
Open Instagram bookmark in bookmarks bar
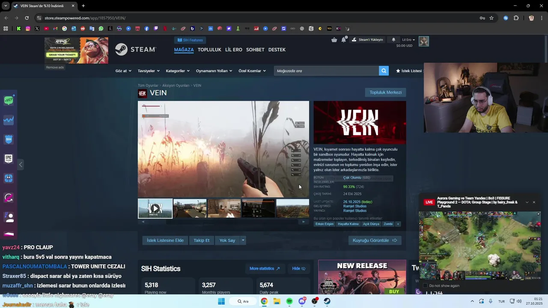[28, 29]
